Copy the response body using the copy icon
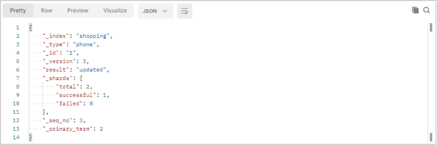Viewport: 437px width, 145px height. pyautogui.click(x=415, y=10)
